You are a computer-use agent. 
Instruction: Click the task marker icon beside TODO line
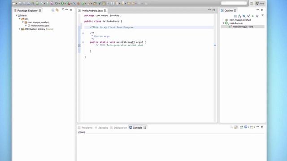[x=79, y=45]
